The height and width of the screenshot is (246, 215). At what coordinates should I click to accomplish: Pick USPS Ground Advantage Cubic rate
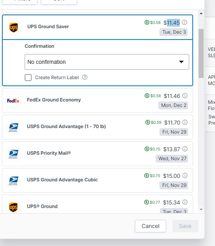click(x=97, y=181)
